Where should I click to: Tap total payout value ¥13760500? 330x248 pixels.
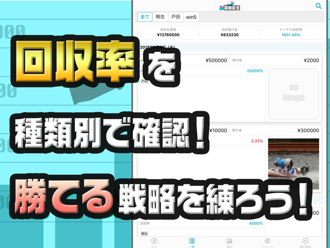point(168,35)
